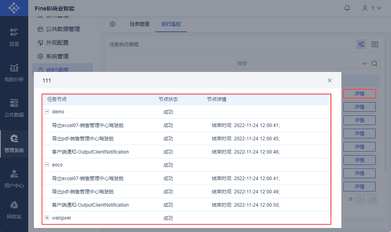Click the 节点状态 column header
The width and height of the screenshot is (391, 232).
coord(168,99)
